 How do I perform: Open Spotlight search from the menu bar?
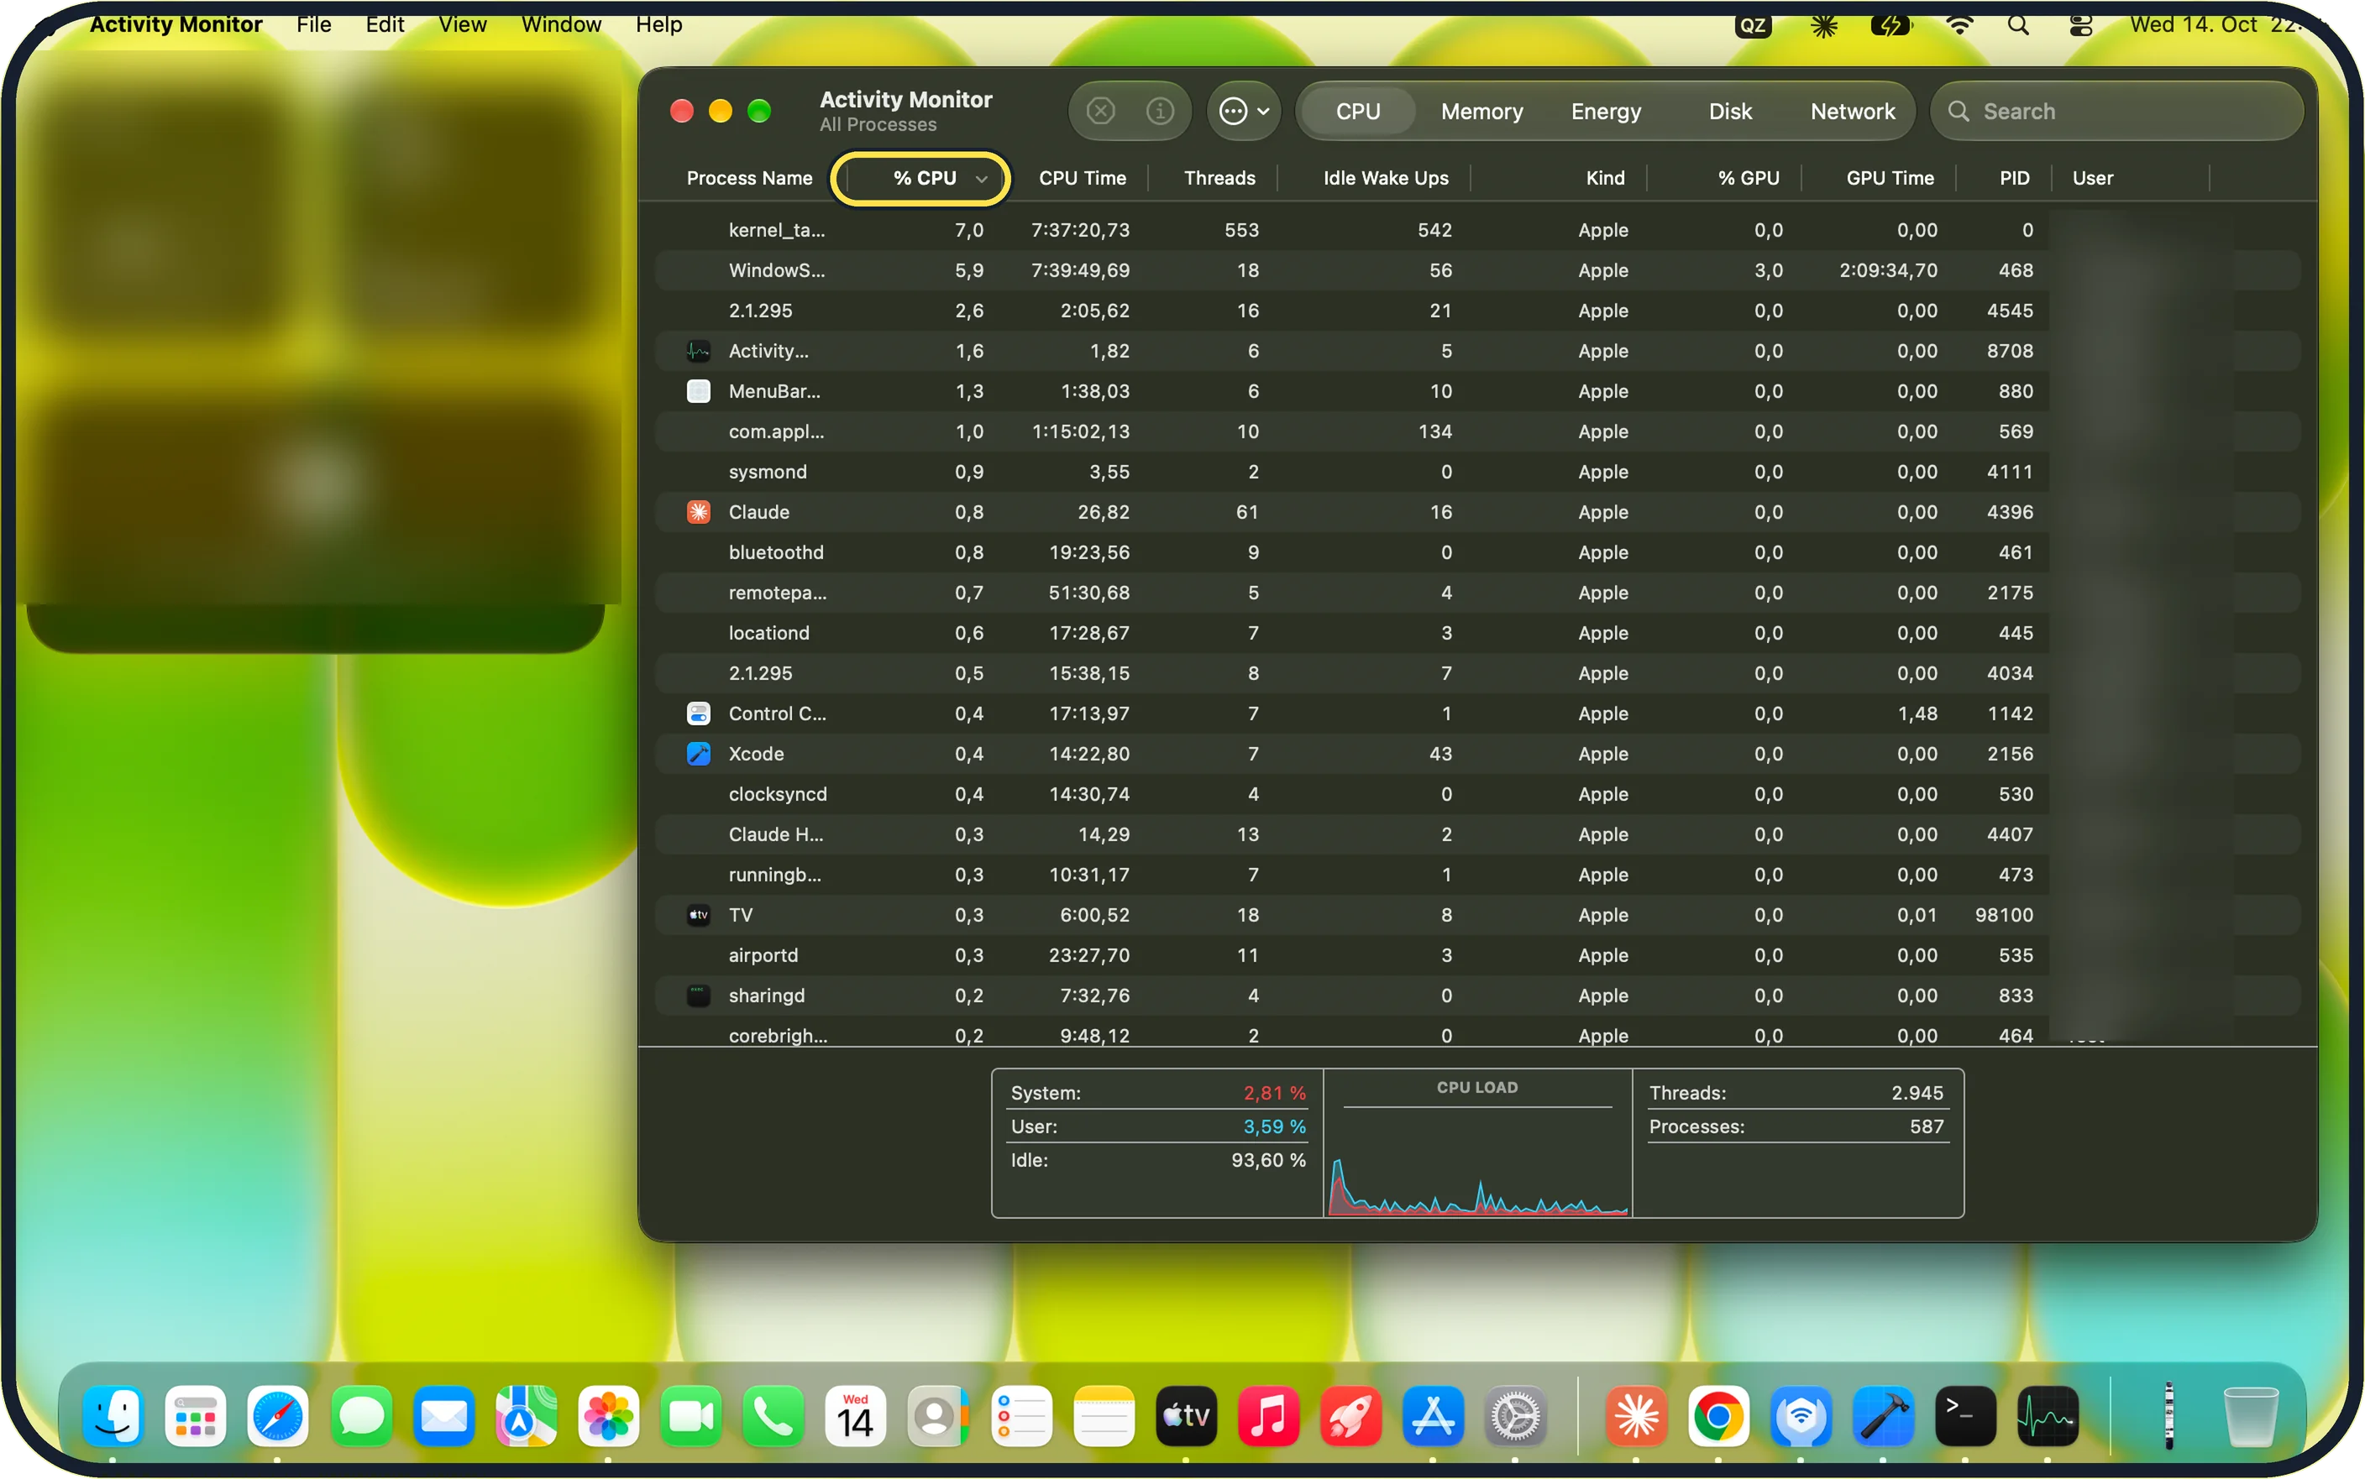[x=2017, y=25]
